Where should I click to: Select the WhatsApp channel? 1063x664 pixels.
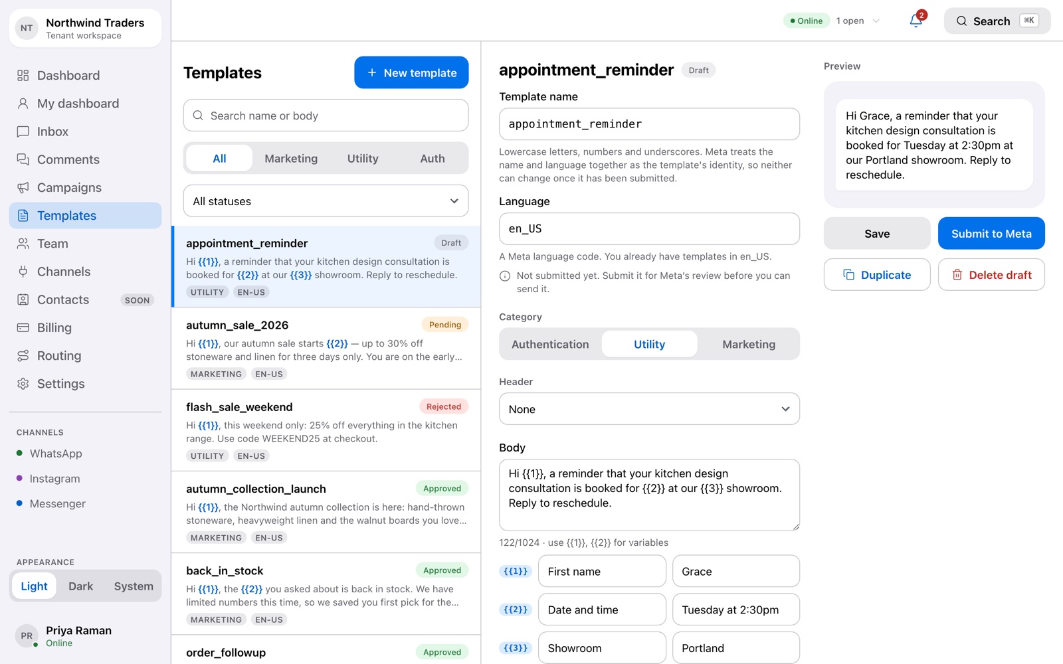pos(85,454)
